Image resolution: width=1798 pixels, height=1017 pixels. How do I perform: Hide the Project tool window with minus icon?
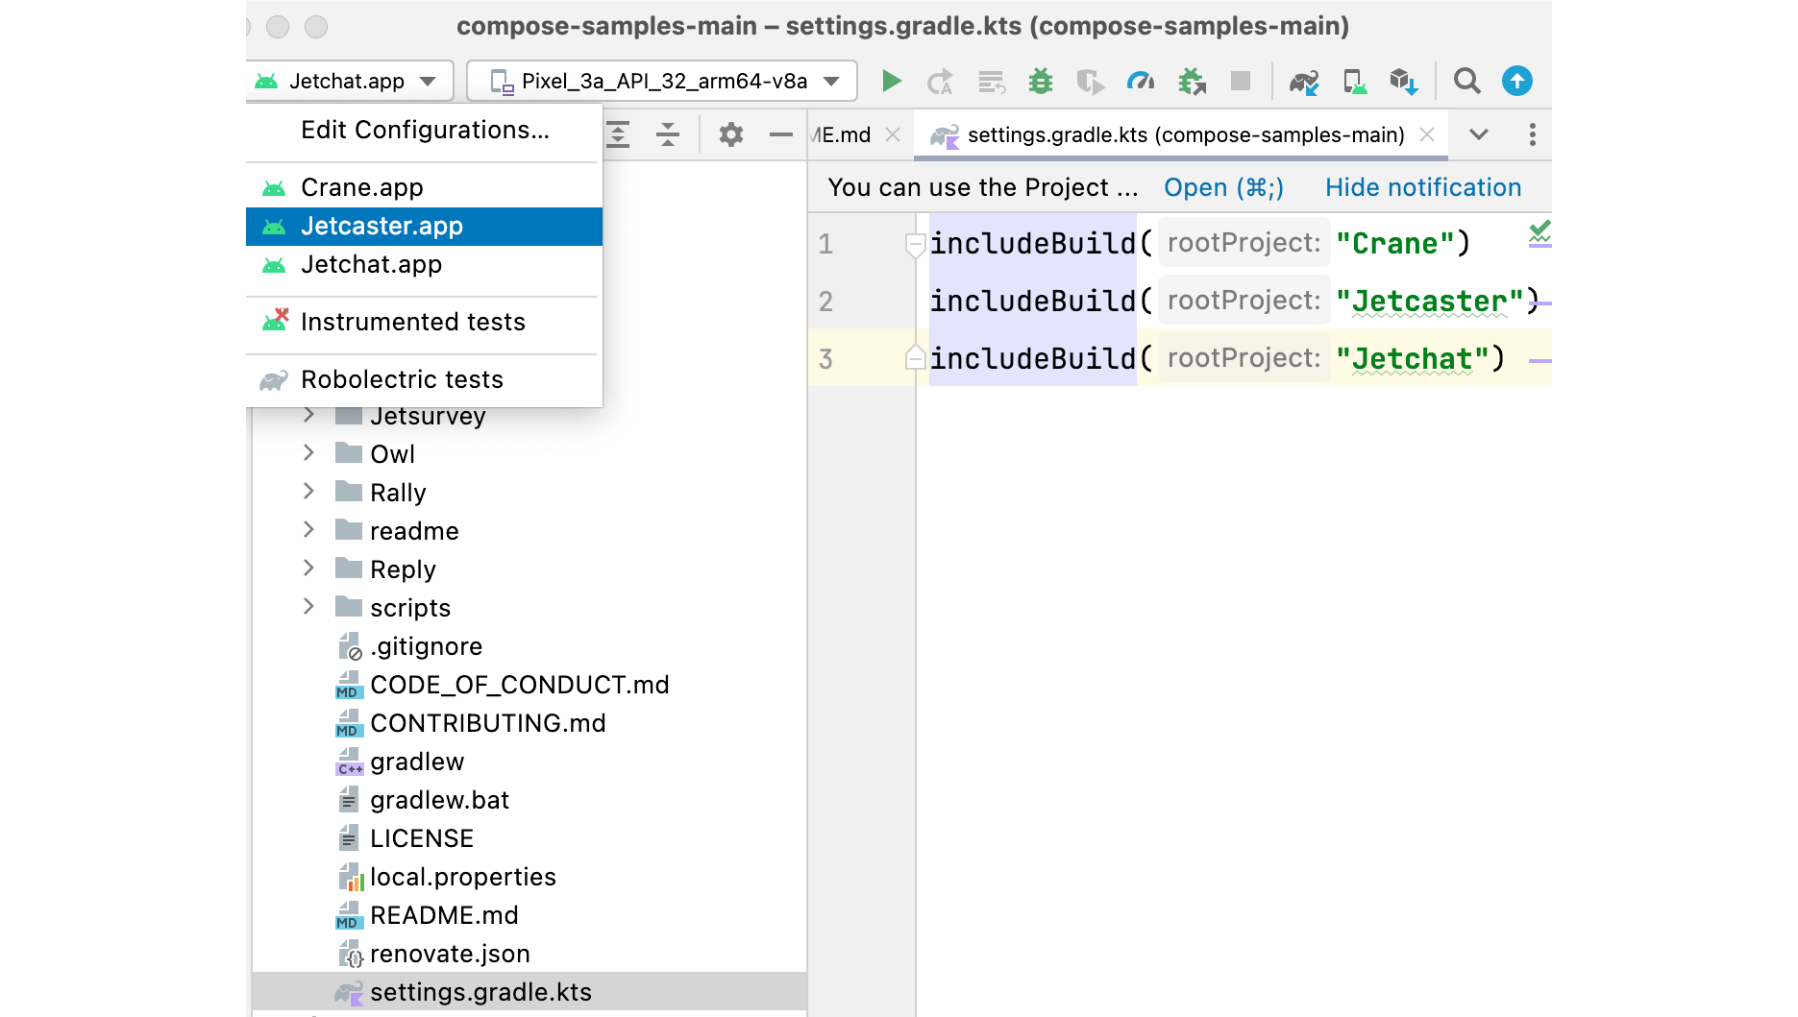pyautogui.click(x=779, y=134)
